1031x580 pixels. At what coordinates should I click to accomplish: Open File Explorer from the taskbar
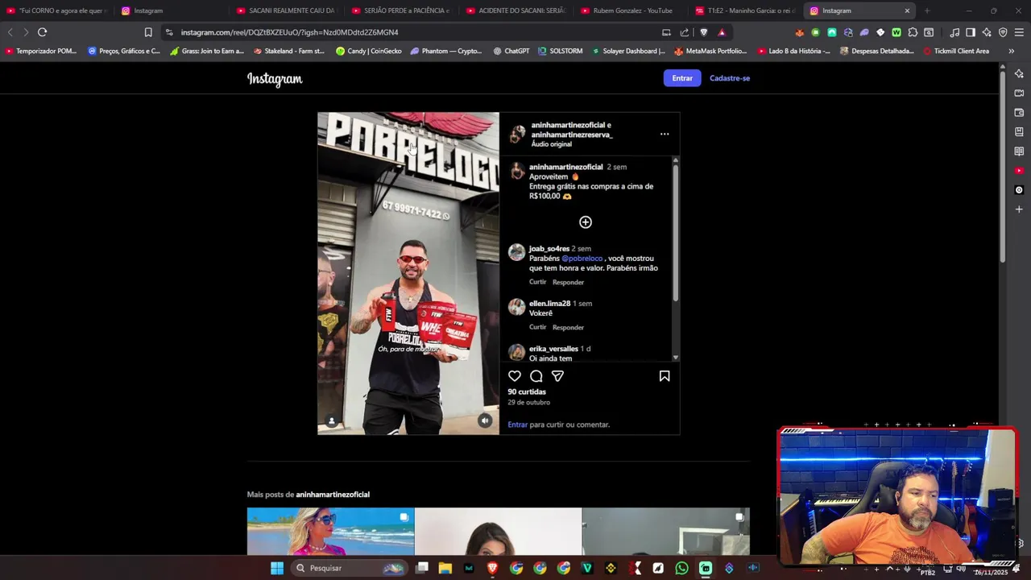coord(445,568)
